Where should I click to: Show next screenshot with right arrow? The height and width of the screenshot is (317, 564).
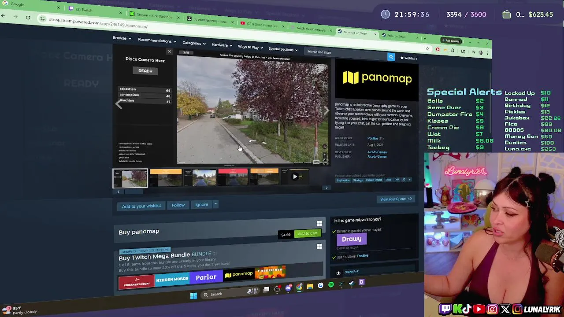pyautogui.click(x=326, y=111)
